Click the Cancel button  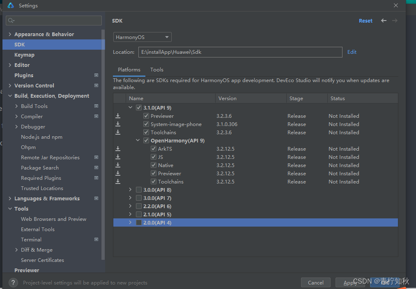316,282
